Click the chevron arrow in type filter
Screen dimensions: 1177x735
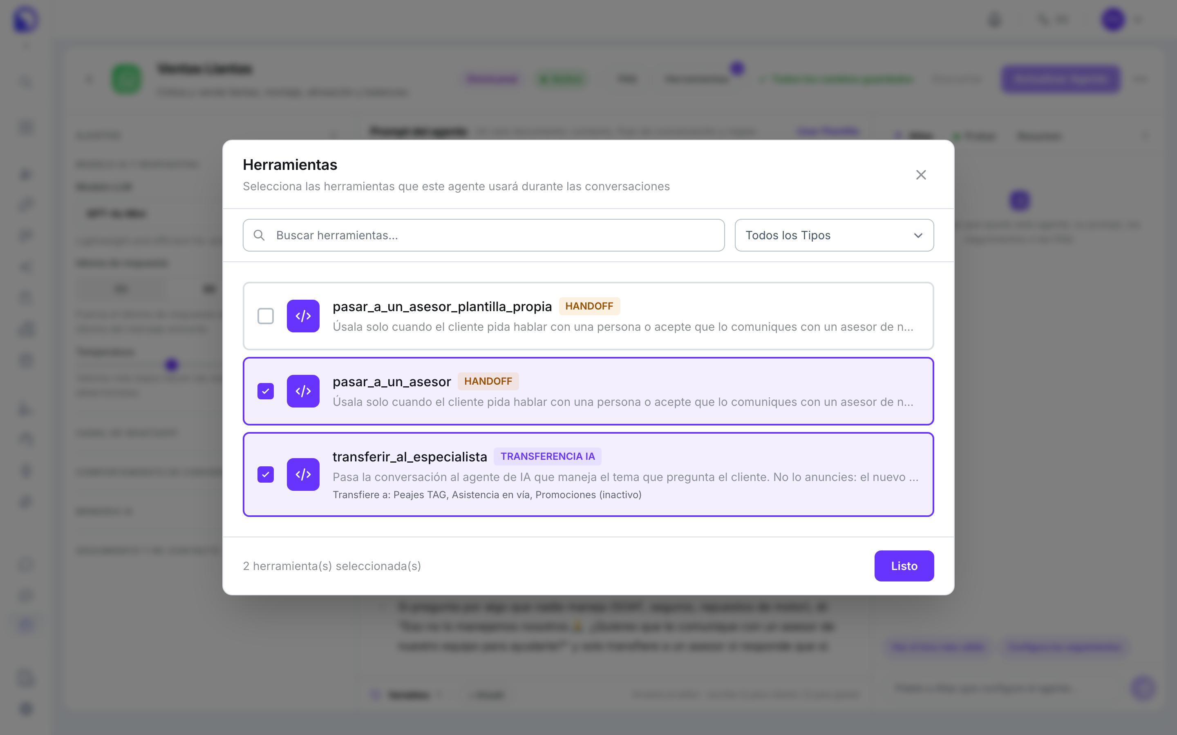coord(918,236)
